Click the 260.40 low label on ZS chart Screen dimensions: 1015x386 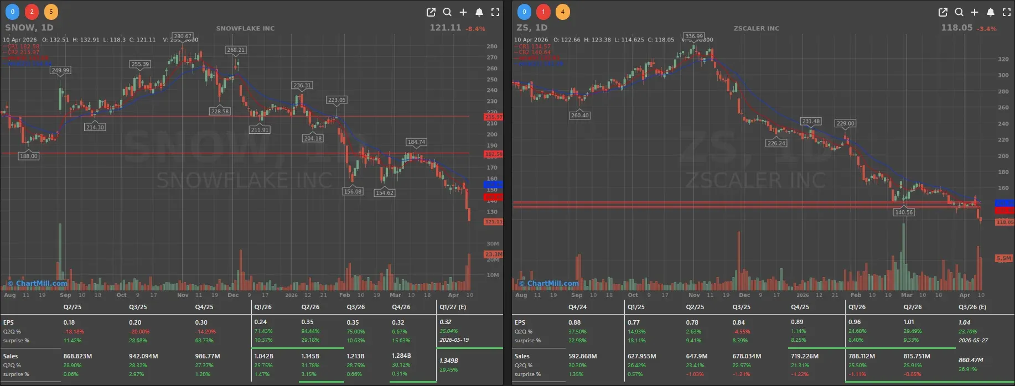click(579, 116)
